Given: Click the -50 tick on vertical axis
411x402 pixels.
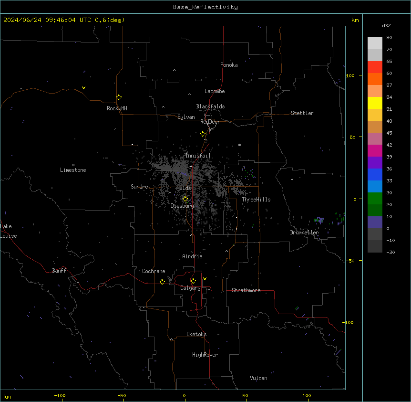Looking at the screenshot, I should [349, 261].
